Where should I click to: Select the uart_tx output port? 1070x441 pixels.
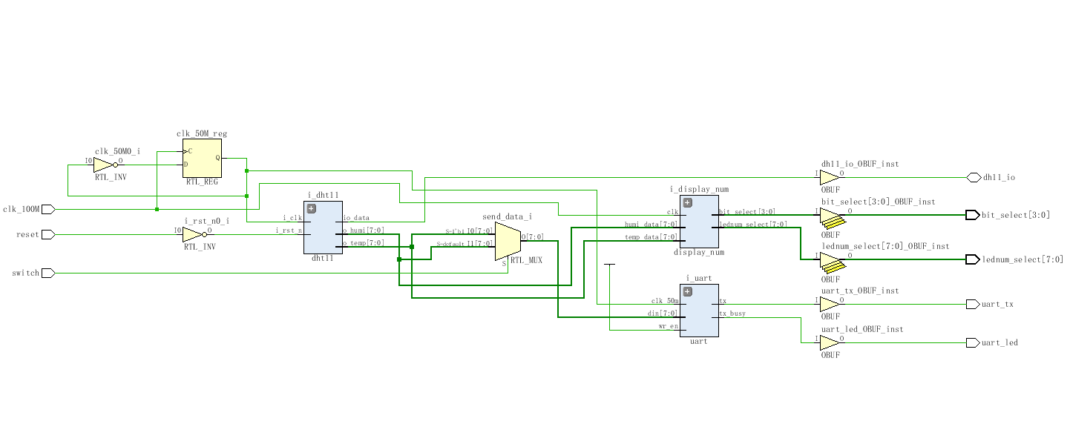(x=972, y=304)
